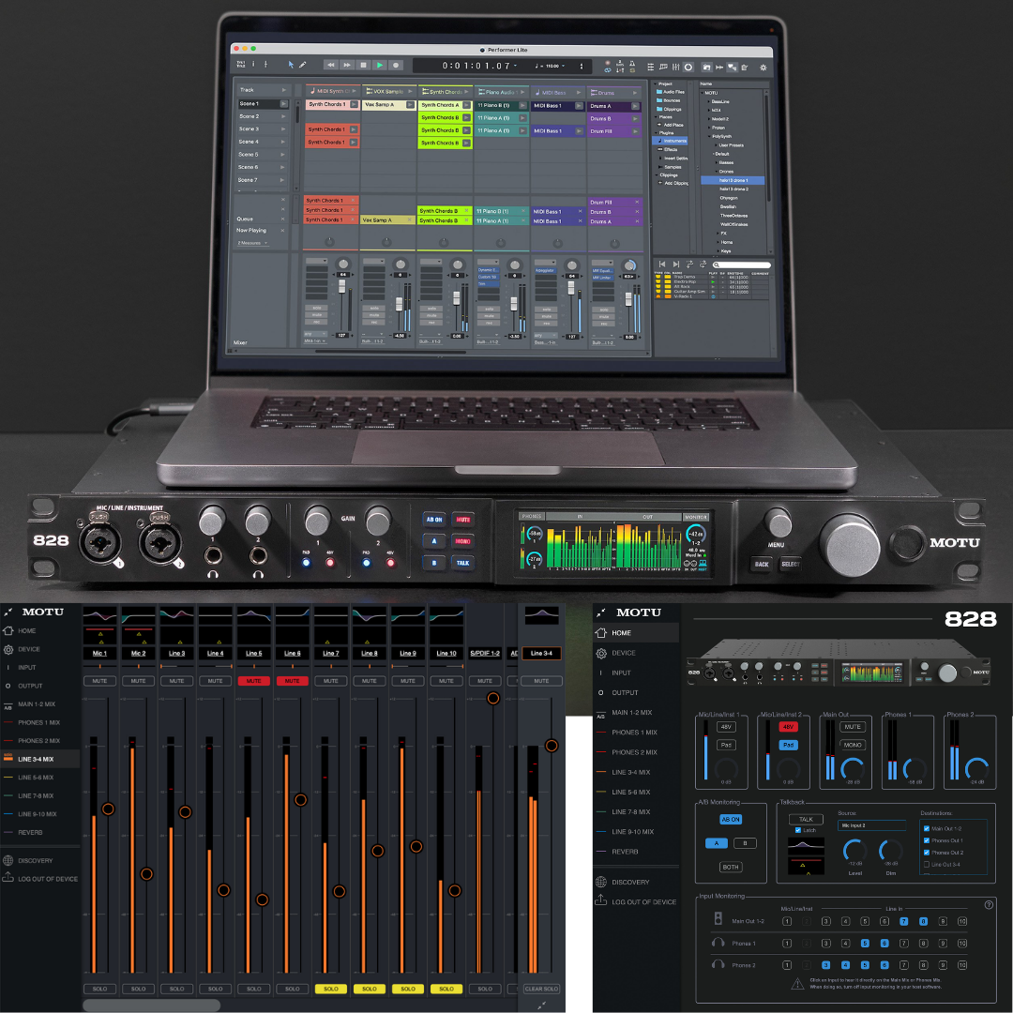Click the mixer horizontal scrollbar
The image size is (1013, 1013).
[x=151, y=1005]
